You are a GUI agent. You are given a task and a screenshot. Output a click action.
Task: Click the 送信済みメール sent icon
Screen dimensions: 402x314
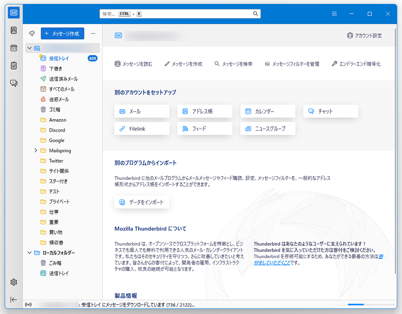43,79
